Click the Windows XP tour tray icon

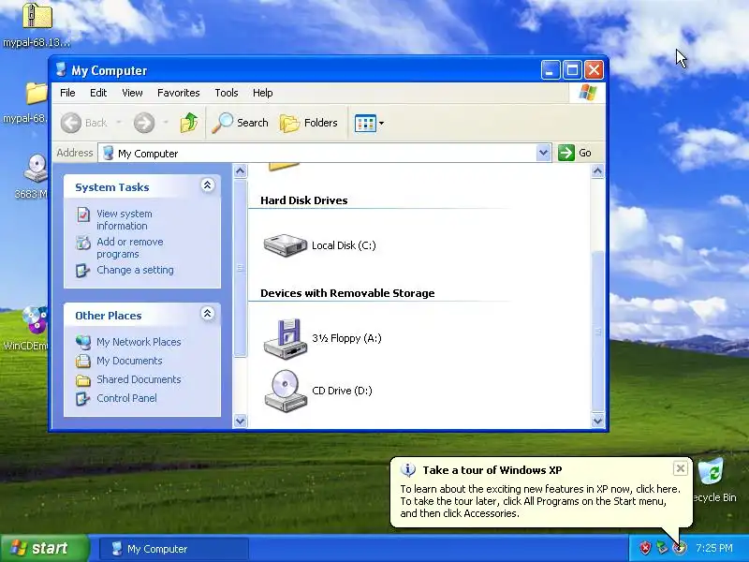(x=680, y=548)
